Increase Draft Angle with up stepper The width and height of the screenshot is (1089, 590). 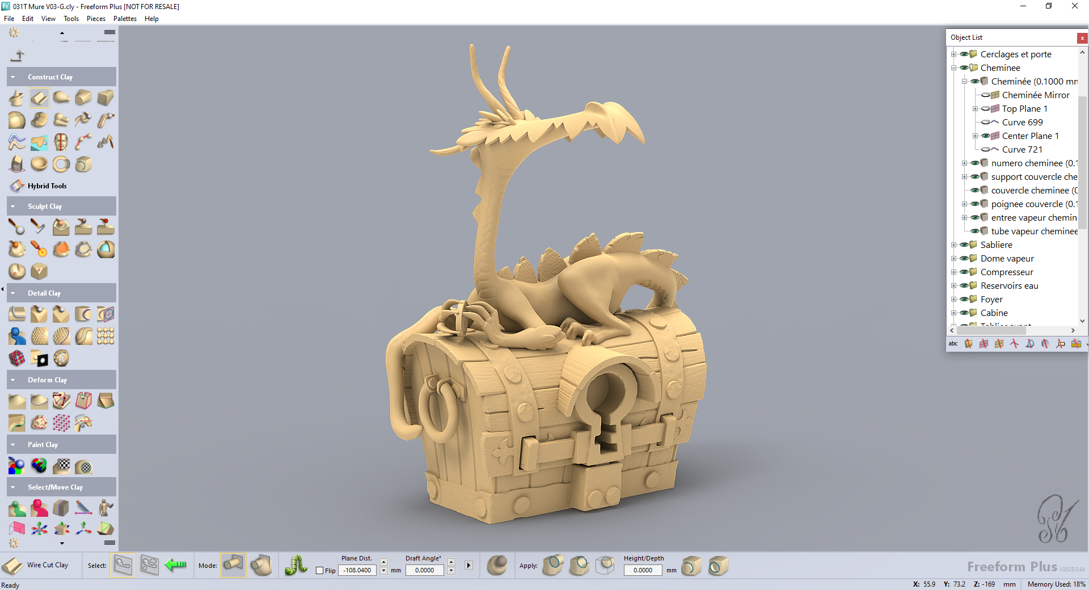tap(451, 562)
